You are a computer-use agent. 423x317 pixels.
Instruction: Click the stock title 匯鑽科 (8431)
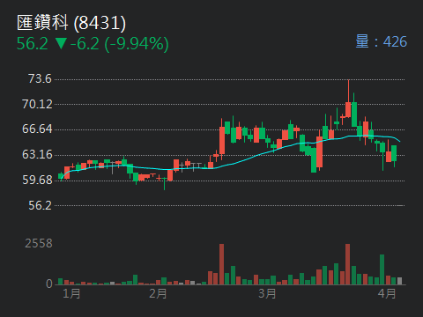tap(71, 23)
